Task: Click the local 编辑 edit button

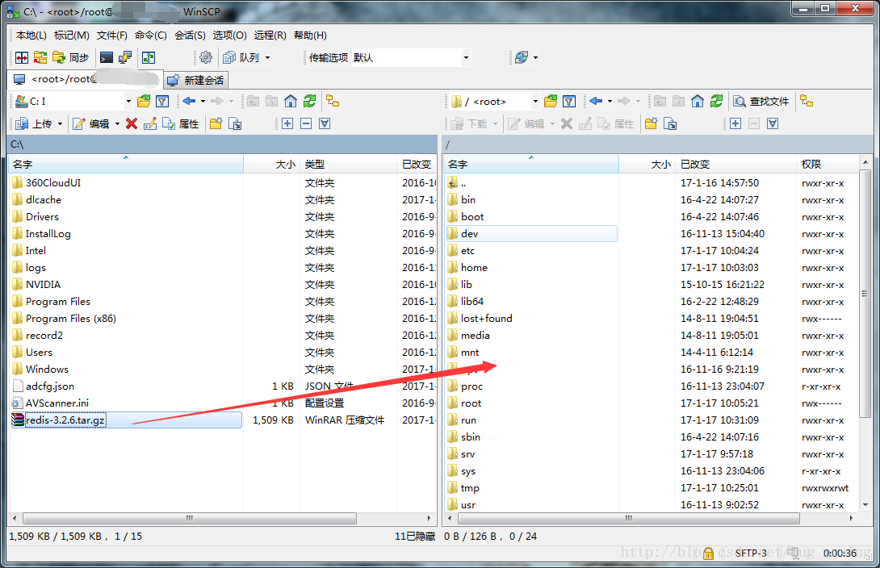Action: point(91,123)
